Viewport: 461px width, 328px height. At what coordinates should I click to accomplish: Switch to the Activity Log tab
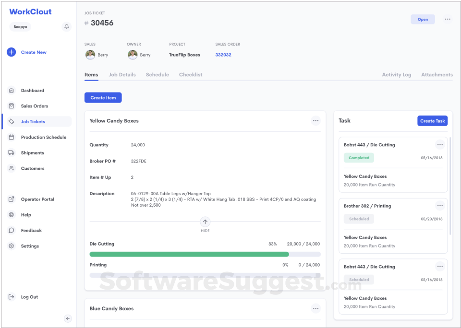pos(397,75)
